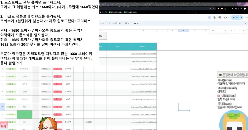Image resolution: width=248 pixels, height=130 pixels.
Task: Select highlighted column N header
Action: pyautogui.click(x=184, y=31)
